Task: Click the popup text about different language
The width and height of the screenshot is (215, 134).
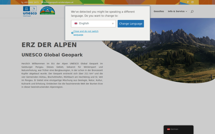Action: [103, 14]
